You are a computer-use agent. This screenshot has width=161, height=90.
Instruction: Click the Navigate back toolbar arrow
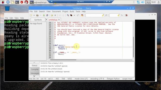[60, 15]
